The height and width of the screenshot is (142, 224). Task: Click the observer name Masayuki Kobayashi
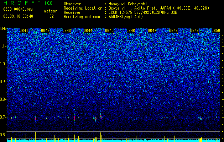[x=128, y=4]
